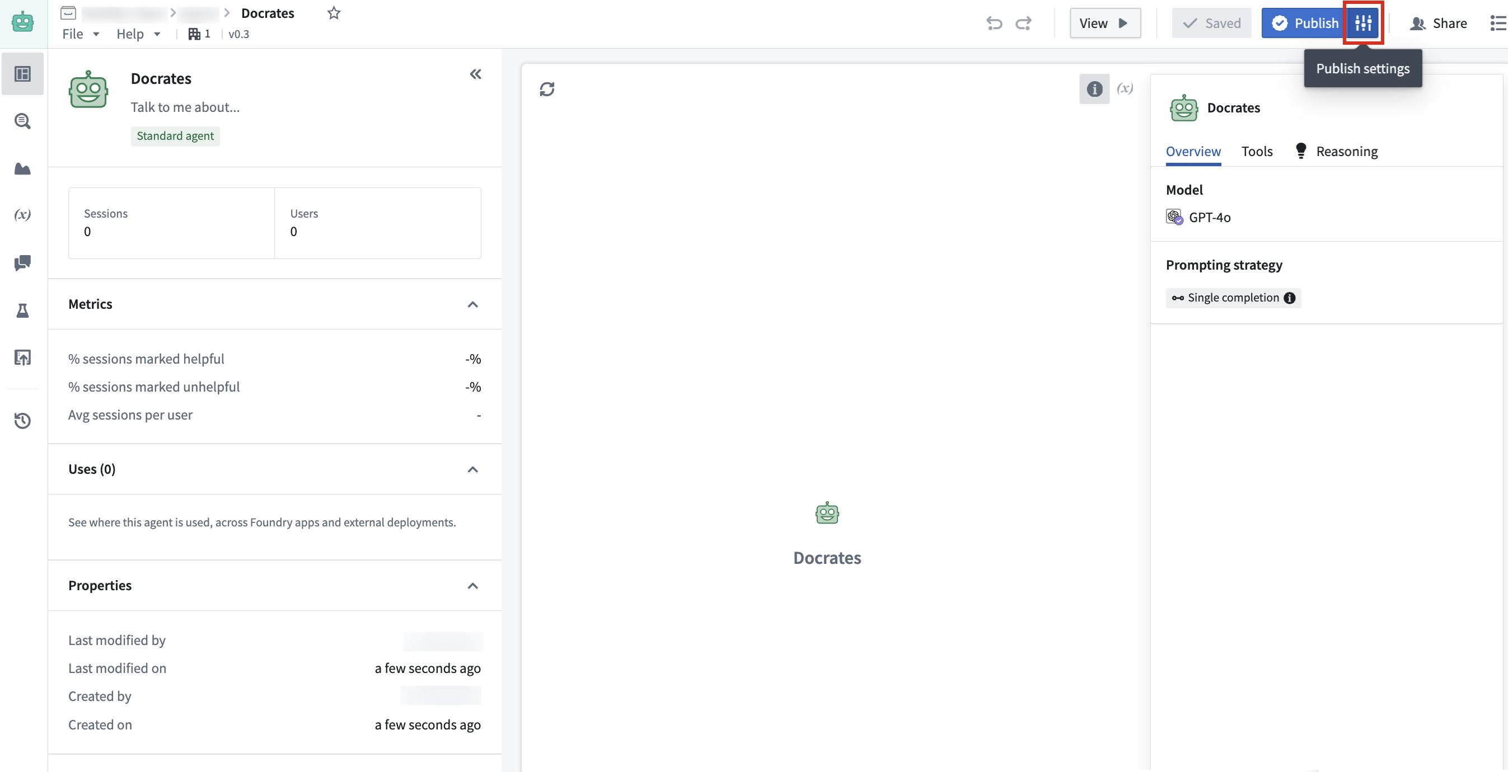Collapse the left details panel
The width and height of the screenshot is (1508, 772).
(x=475, y=74)
